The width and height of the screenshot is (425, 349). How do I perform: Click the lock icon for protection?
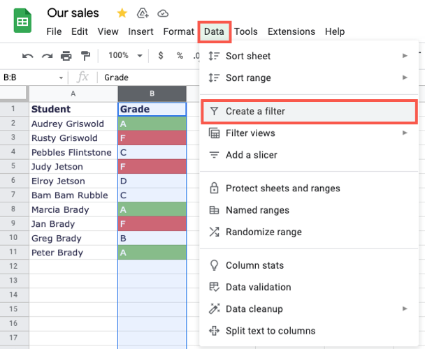point(214,188)
